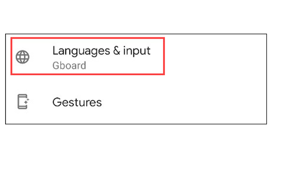Tap the world globe symbol
The height and width of the screenshot is (187, 281).
(x=22, y=57)
